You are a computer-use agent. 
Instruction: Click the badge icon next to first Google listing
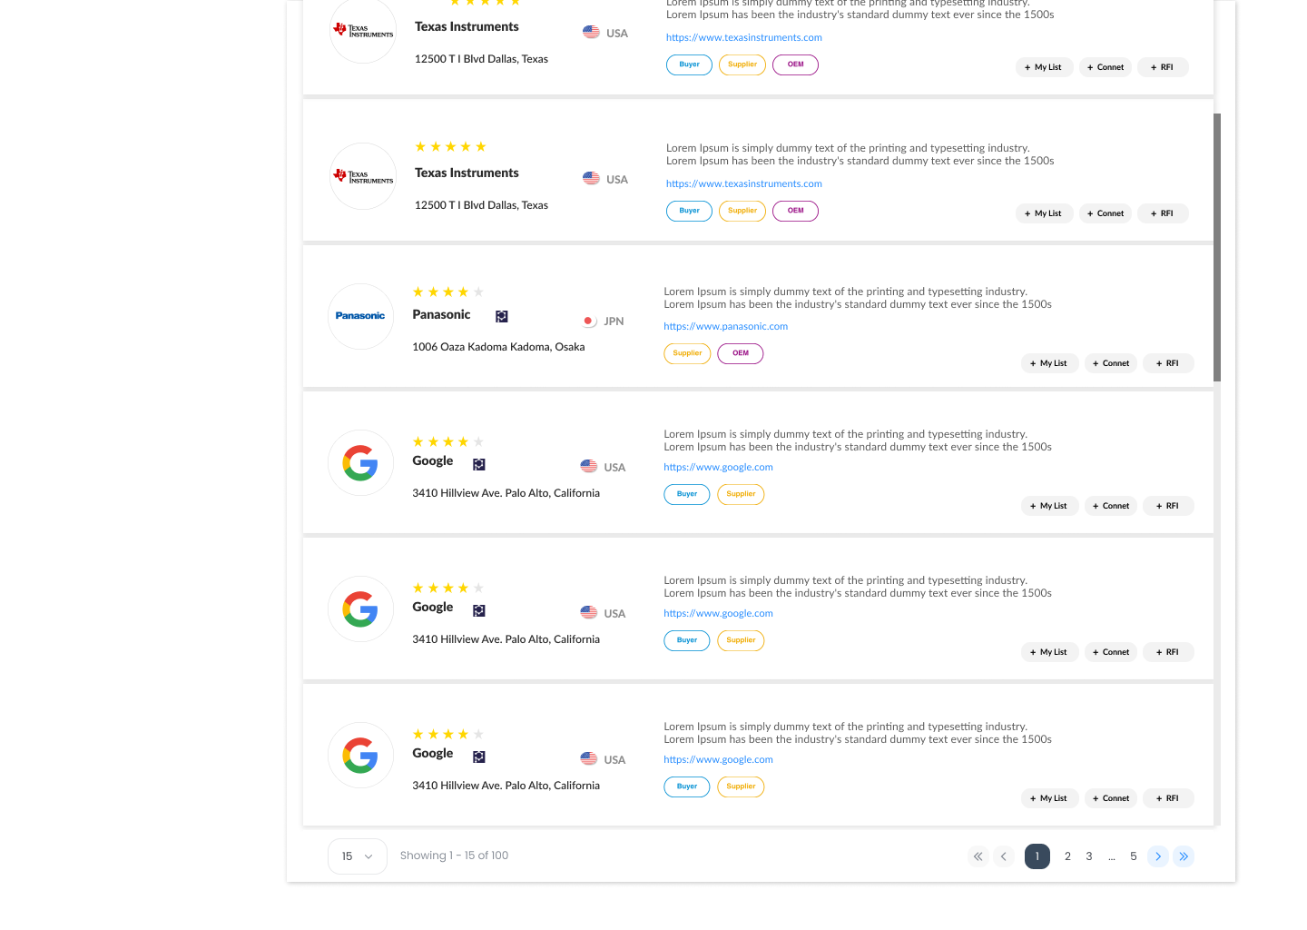coord(479,464)
